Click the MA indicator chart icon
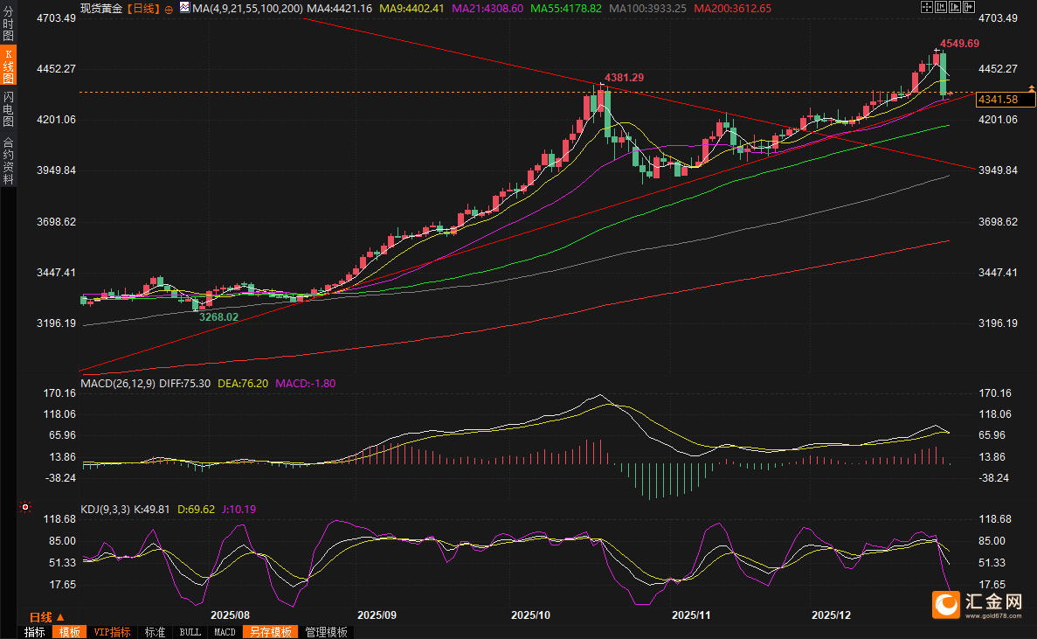Viewport: 1037px width, 639px height. 183,8
